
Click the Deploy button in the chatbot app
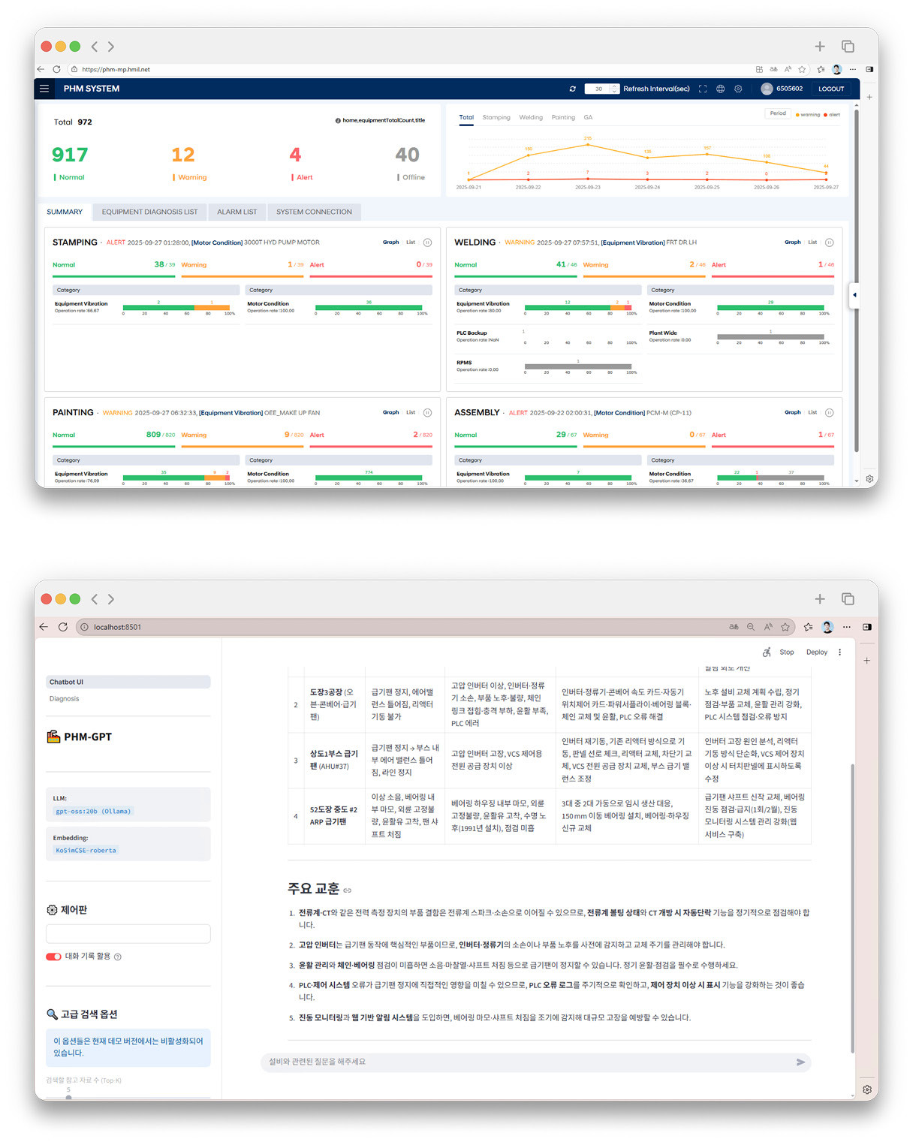pos(817,652)
